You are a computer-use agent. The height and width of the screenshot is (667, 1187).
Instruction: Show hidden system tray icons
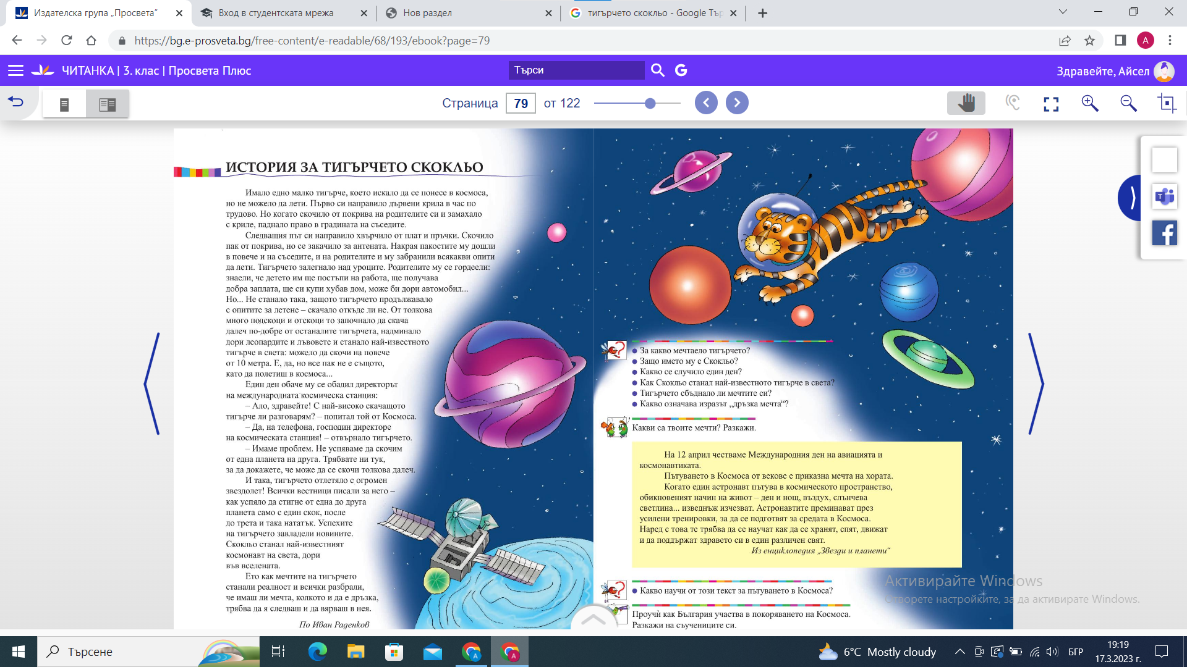959,652
